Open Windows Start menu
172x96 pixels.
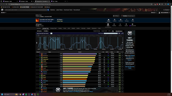pyautogui.click(x=2, y=94)
